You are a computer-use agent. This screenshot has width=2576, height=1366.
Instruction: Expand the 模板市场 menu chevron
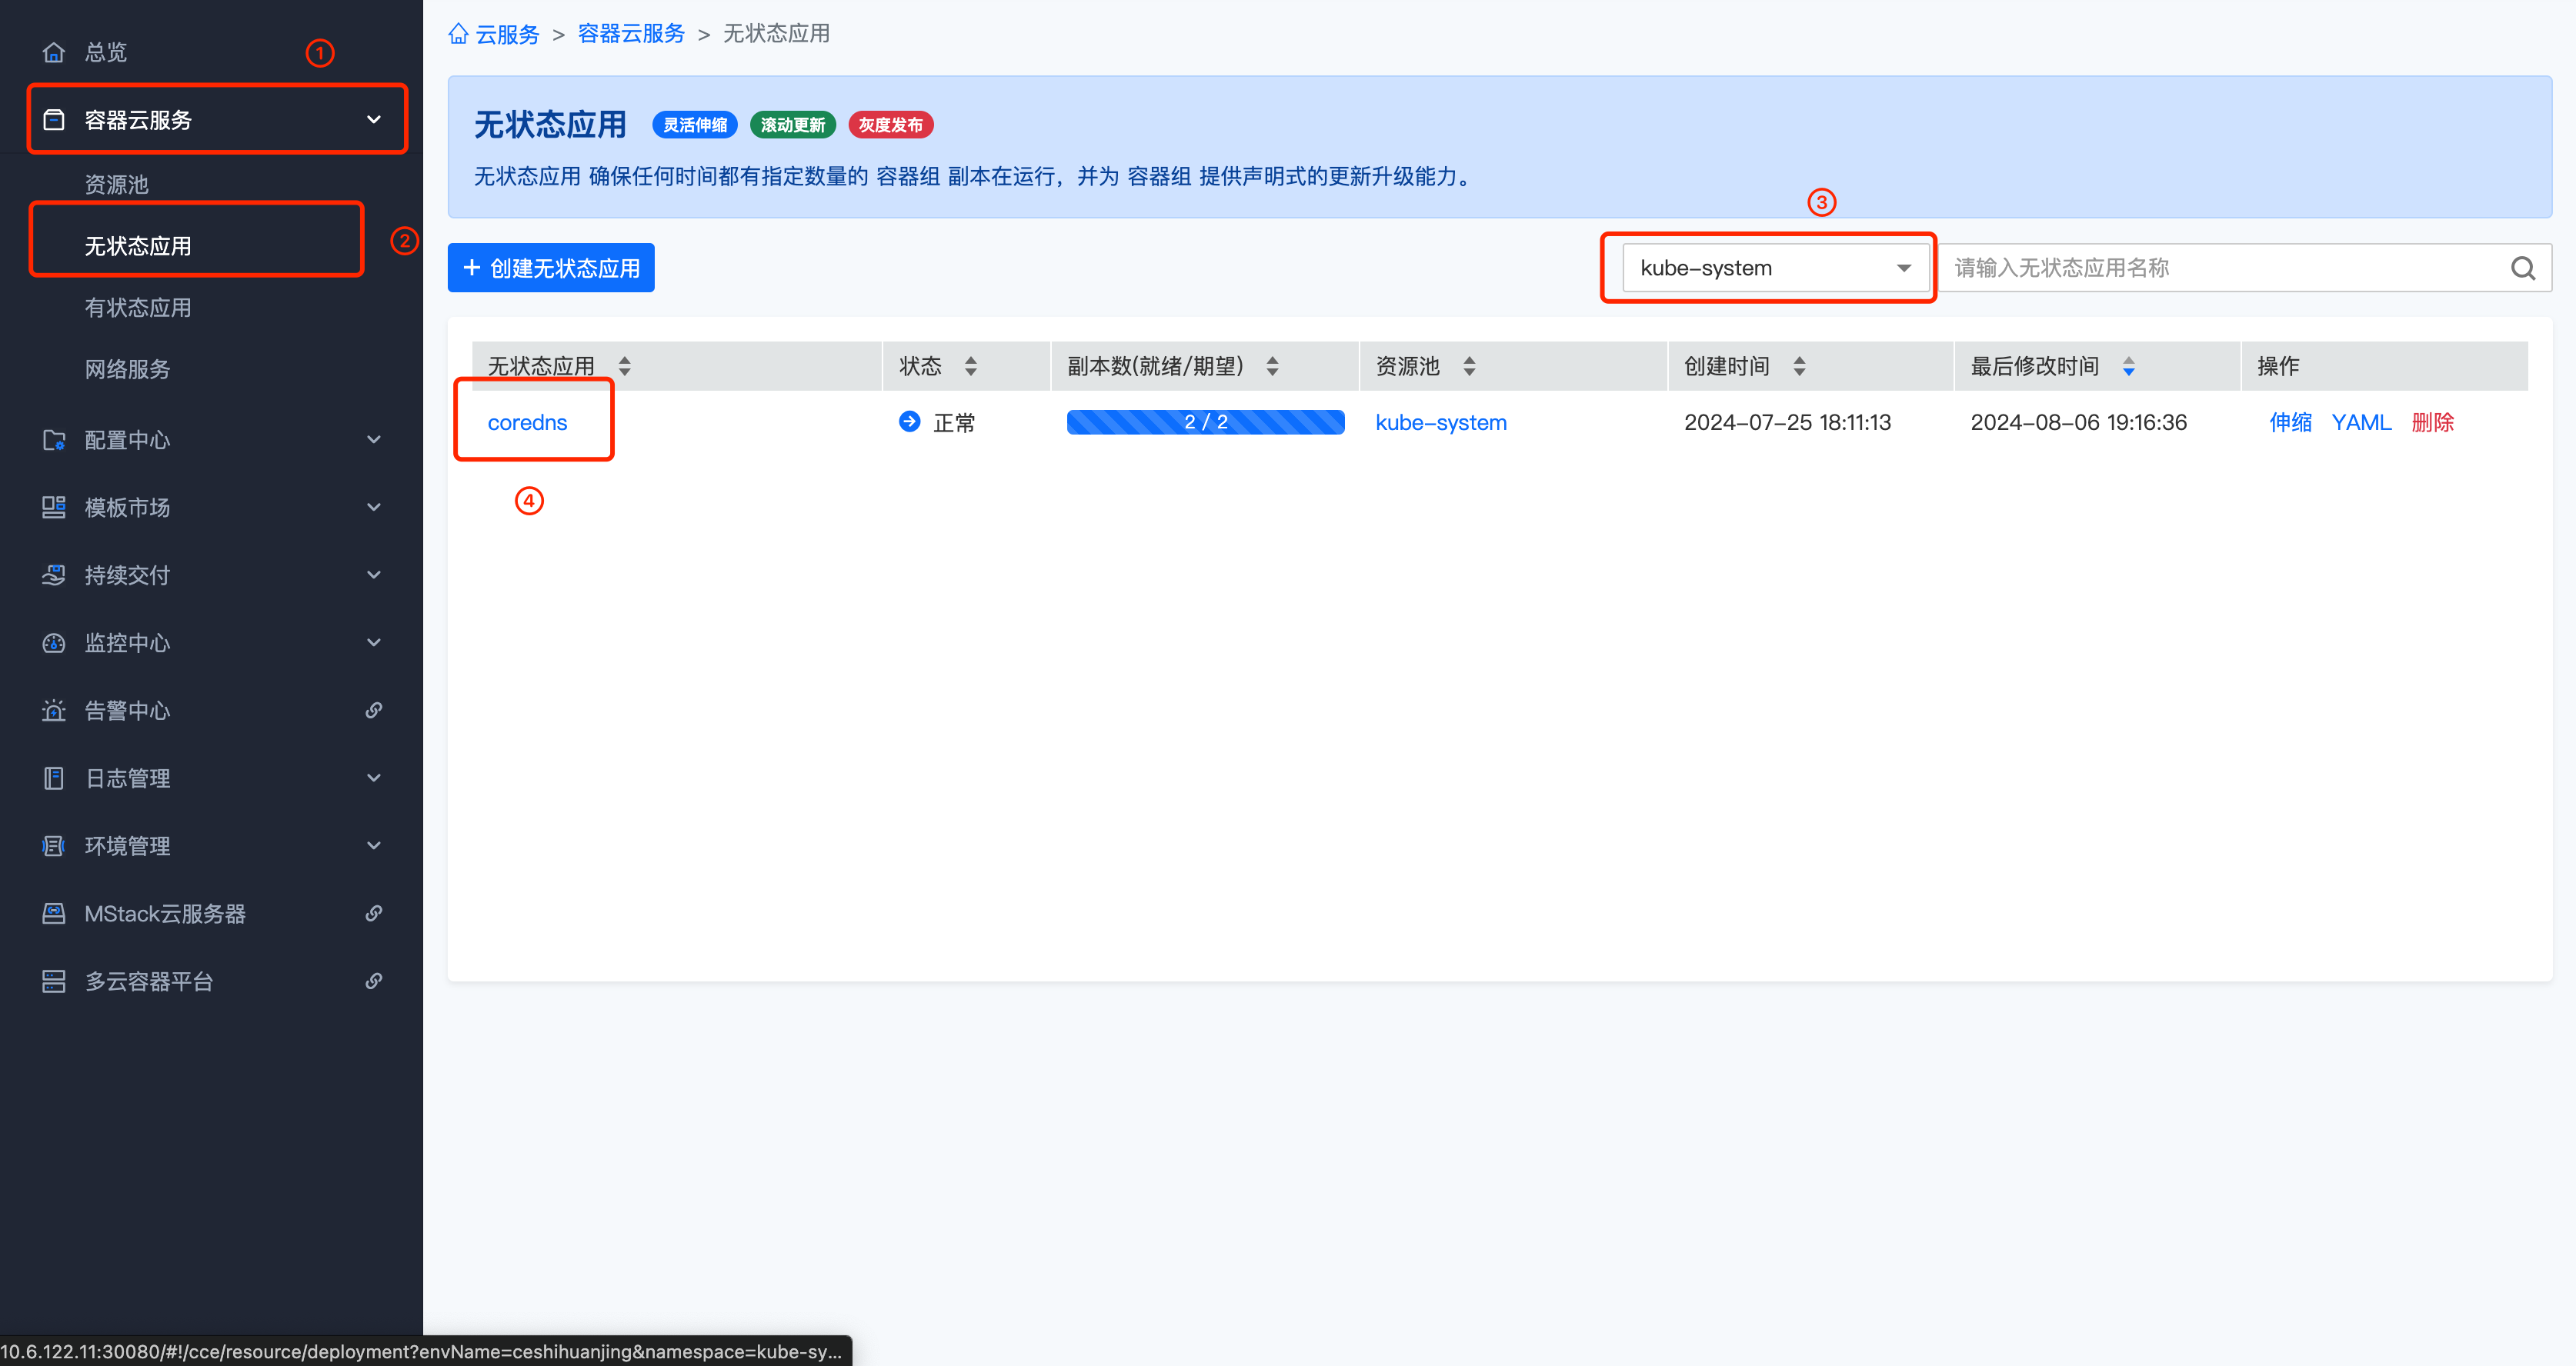point(374,508)
